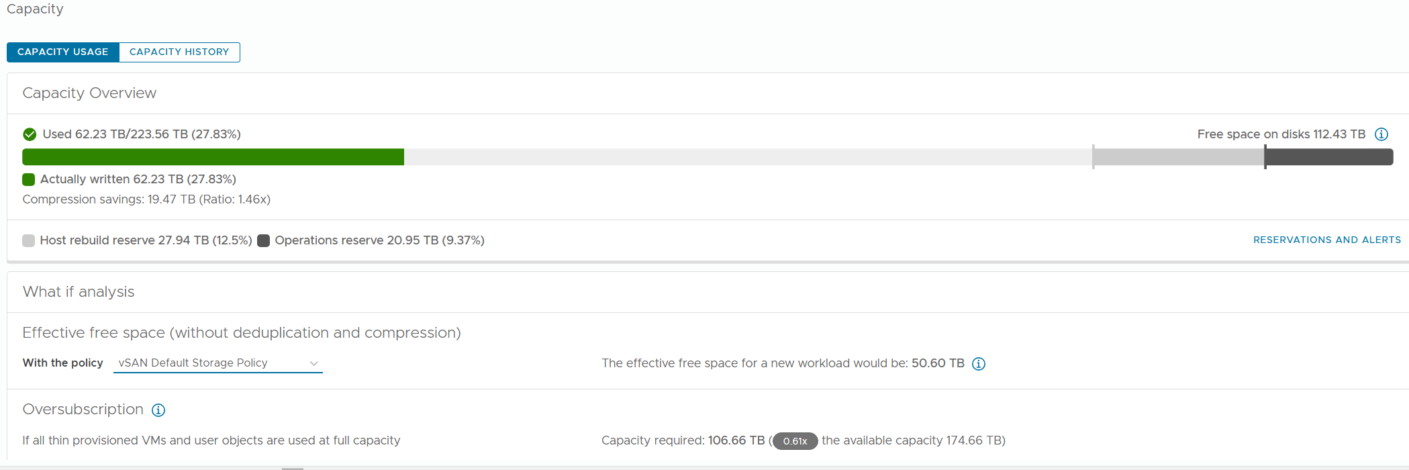Select the Capacity Usage tab
This screenshot has width=1409, height=470.
(63, 52)
